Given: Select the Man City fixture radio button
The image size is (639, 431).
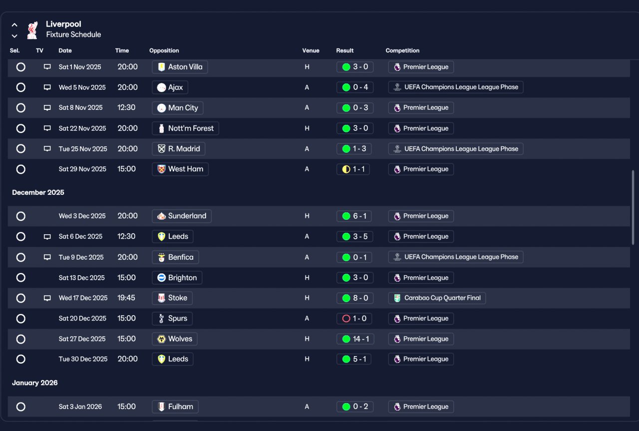Looking at the screenshot, I should coord(20,108).
